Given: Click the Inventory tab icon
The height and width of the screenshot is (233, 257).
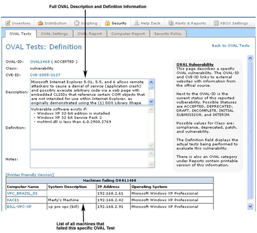Looking at the screenshot, I should (x=8, y=23).
